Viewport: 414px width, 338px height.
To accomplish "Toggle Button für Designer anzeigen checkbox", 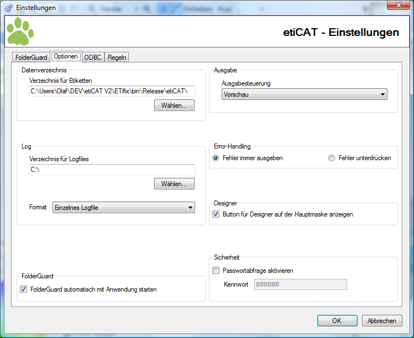I will [216, 214].
